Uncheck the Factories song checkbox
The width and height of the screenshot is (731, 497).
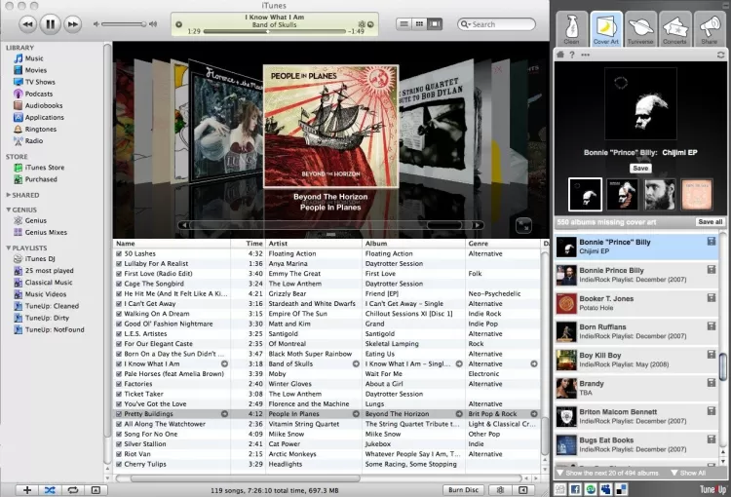[119, 384]
